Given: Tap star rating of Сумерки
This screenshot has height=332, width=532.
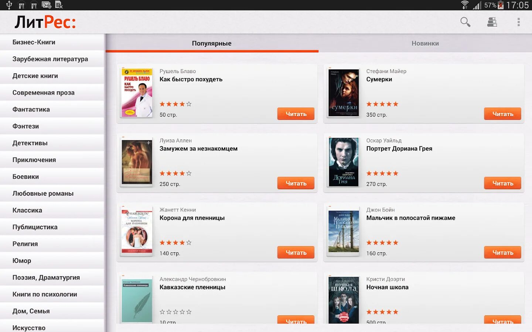Looking at the screenshot, I should coord(382,104).
